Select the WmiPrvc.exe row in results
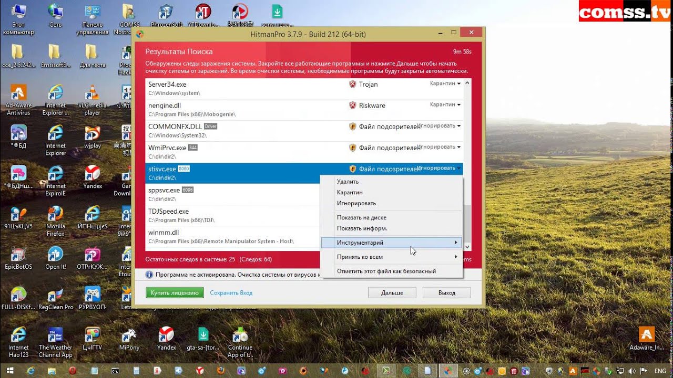 (304, 152)
